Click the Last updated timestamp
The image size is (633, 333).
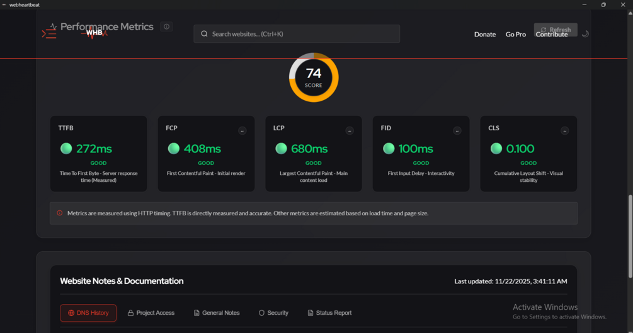coord(511,281)
